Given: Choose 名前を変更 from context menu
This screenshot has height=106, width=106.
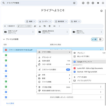Looking at the screenshot, I should (54, 61).
